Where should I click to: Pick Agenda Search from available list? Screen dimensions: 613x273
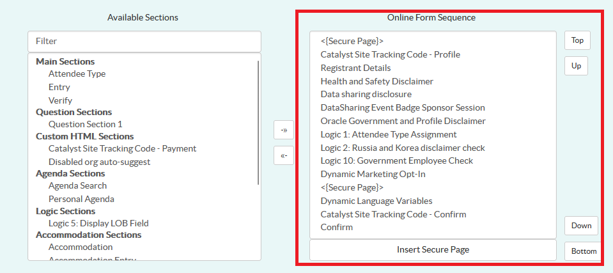click(77, 186)
